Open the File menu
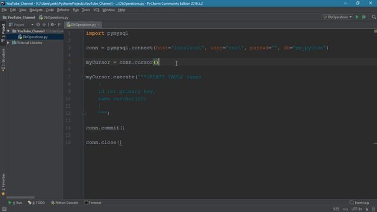 [4, 10]
